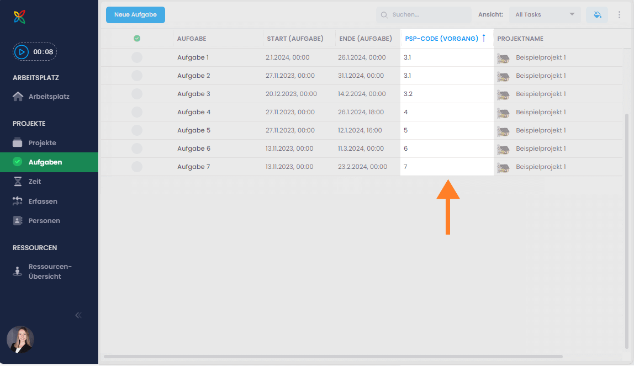Image resolution: width=634 pixels, height=366 pixels.
Task: Click the green check column header icon
Action: 137,39
